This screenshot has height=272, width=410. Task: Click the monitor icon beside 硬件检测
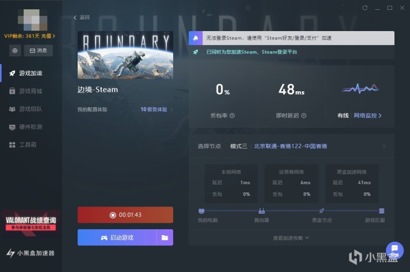point(12,127)
